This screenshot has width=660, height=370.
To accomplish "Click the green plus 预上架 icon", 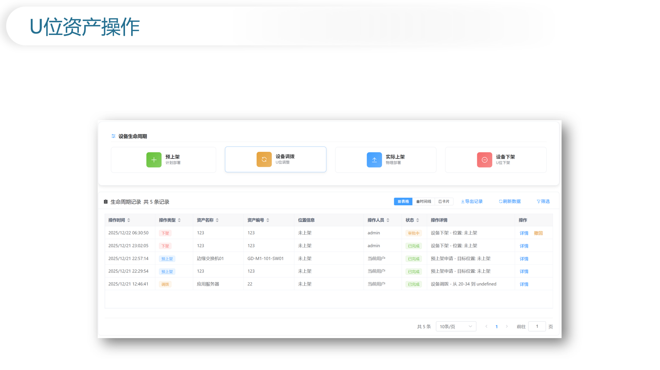I will pos(154,160).
